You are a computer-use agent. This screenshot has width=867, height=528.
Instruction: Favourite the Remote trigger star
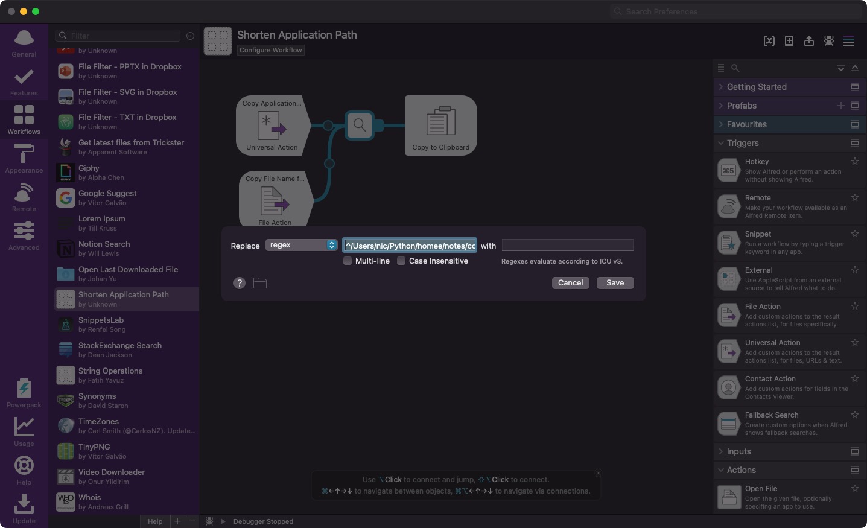pos(854,197)
